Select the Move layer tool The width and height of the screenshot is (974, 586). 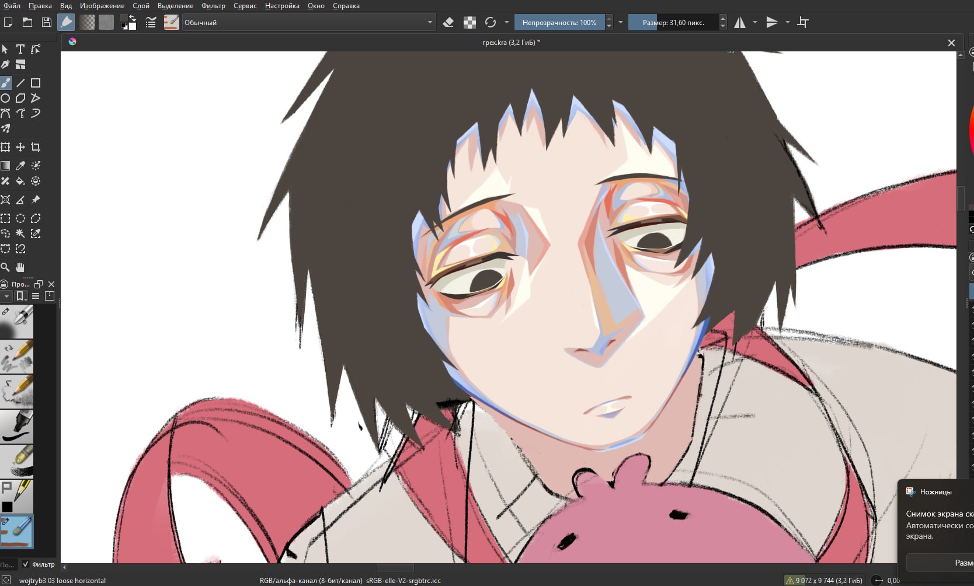[x=20, y=147]
